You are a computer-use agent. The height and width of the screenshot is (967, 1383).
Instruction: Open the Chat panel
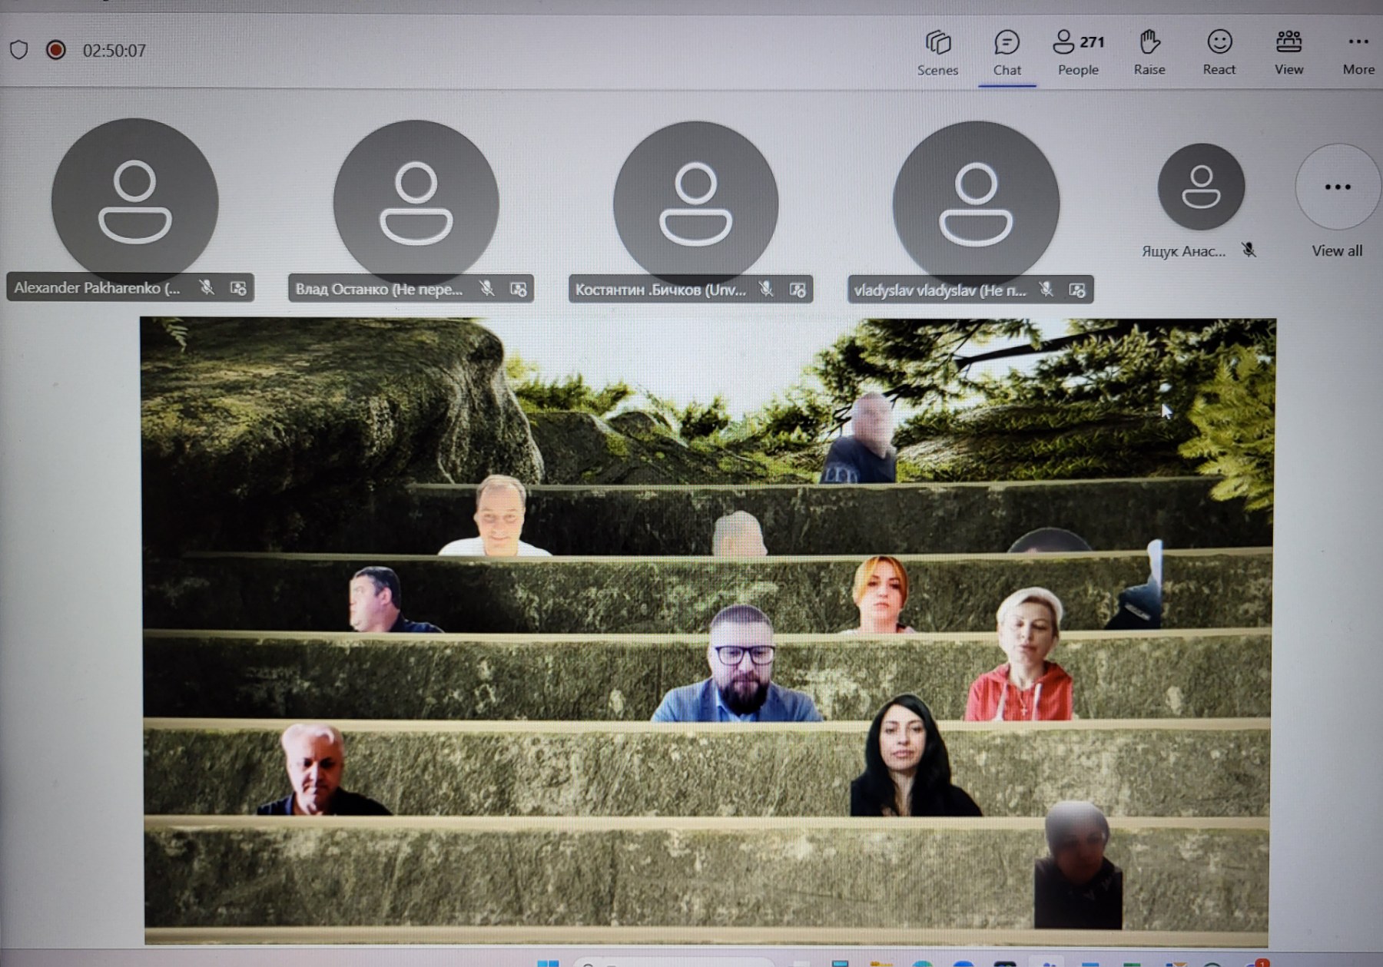(x=1007, y=52)
